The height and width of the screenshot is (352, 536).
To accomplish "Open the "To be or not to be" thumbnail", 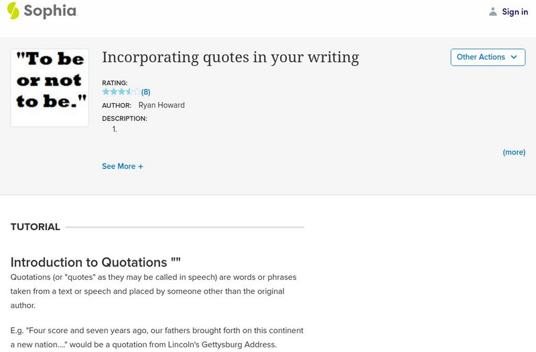I will tap(50, 88).
